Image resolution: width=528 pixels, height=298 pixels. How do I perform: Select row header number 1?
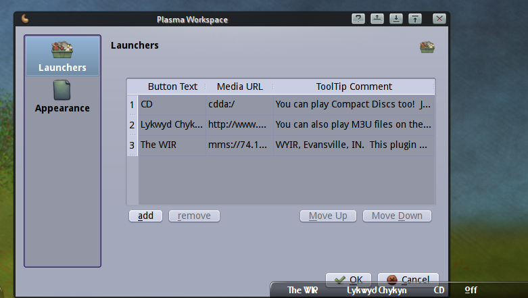click(133, 105)
